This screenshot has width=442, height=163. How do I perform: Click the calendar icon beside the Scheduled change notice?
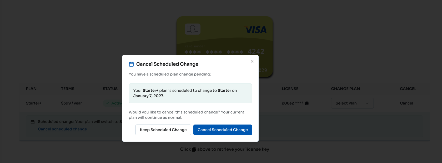(x=33, y=122)
